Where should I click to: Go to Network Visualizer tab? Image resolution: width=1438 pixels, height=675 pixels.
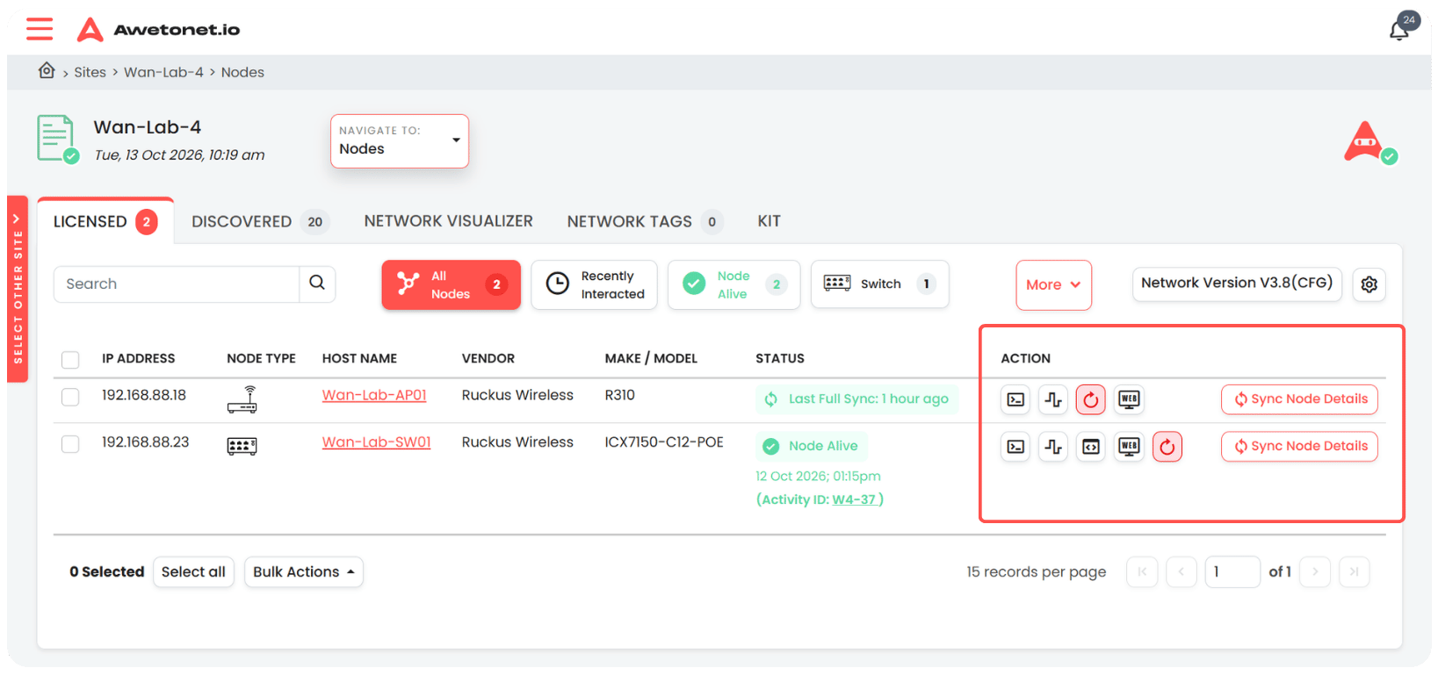coord(448,221)
